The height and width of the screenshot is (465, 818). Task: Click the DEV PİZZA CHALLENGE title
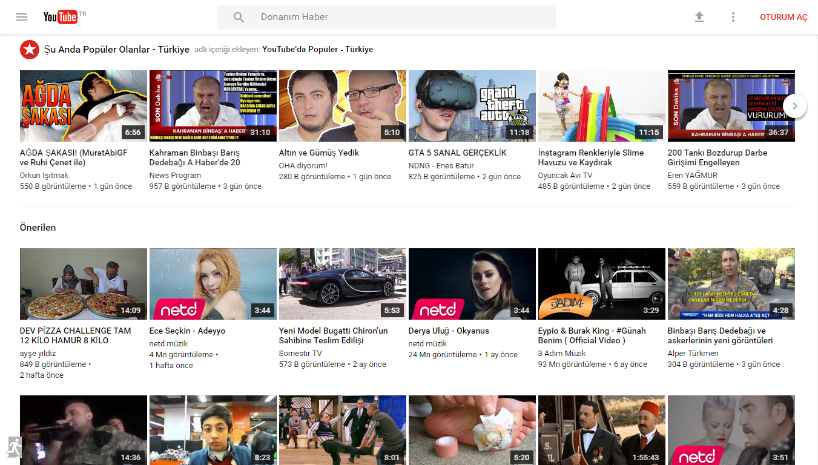[x=76, y=335]
